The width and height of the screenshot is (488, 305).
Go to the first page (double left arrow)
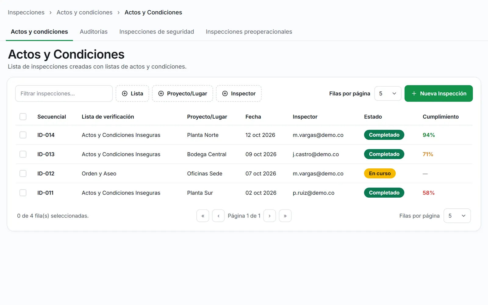click(203, 216)
